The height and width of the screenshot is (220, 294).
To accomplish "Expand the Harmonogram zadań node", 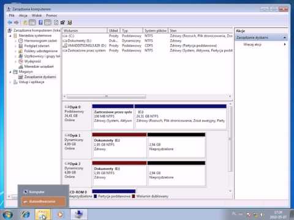I will point(16,41).
